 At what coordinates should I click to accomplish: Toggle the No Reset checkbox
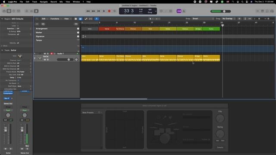18,83
